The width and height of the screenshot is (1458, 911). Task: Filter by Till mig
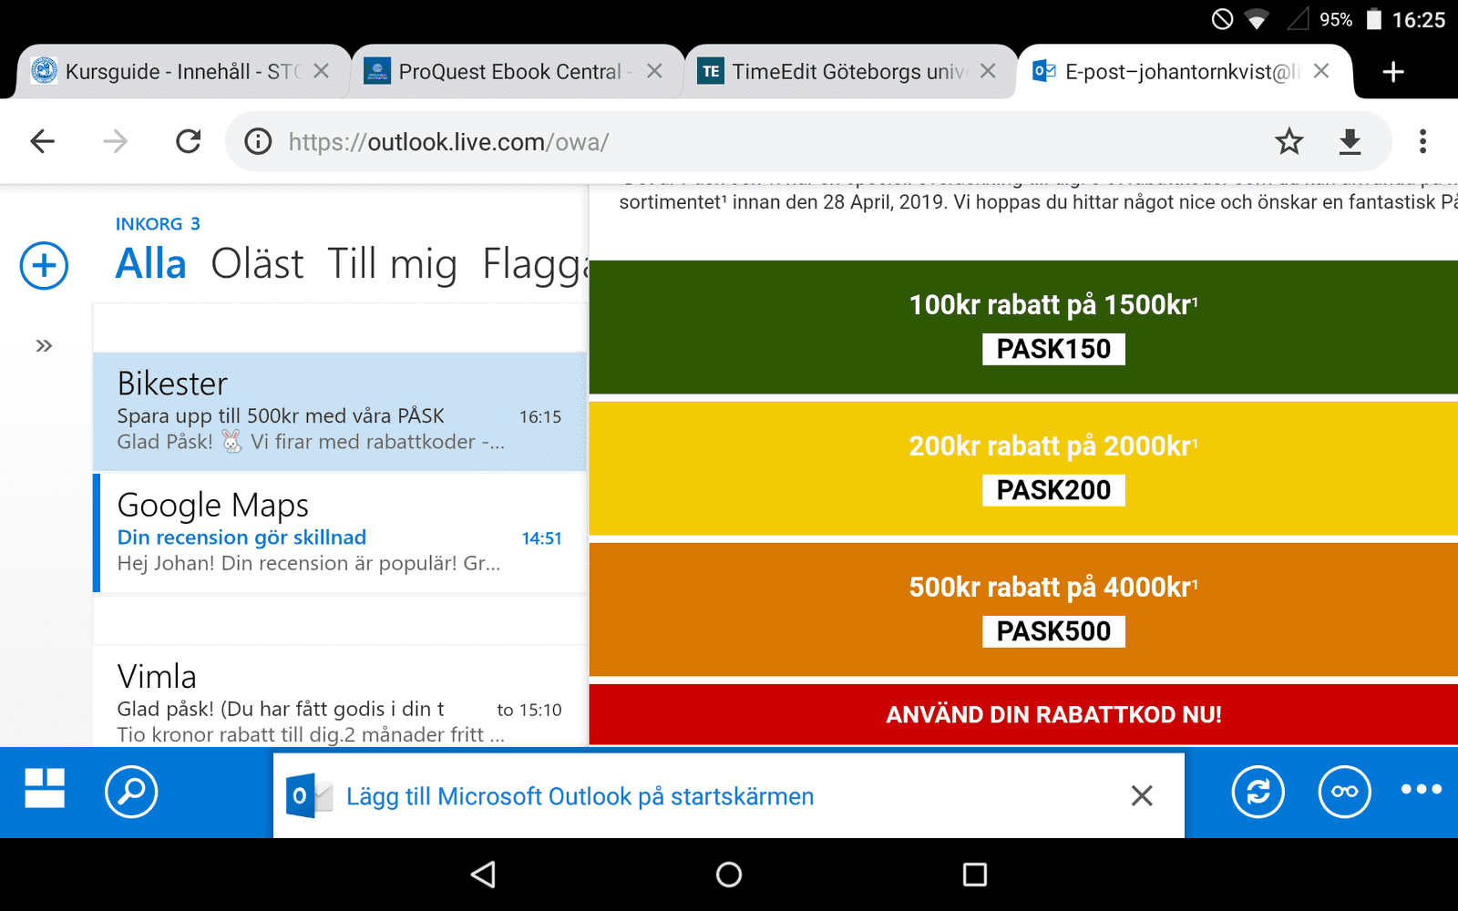click(392, 264)
